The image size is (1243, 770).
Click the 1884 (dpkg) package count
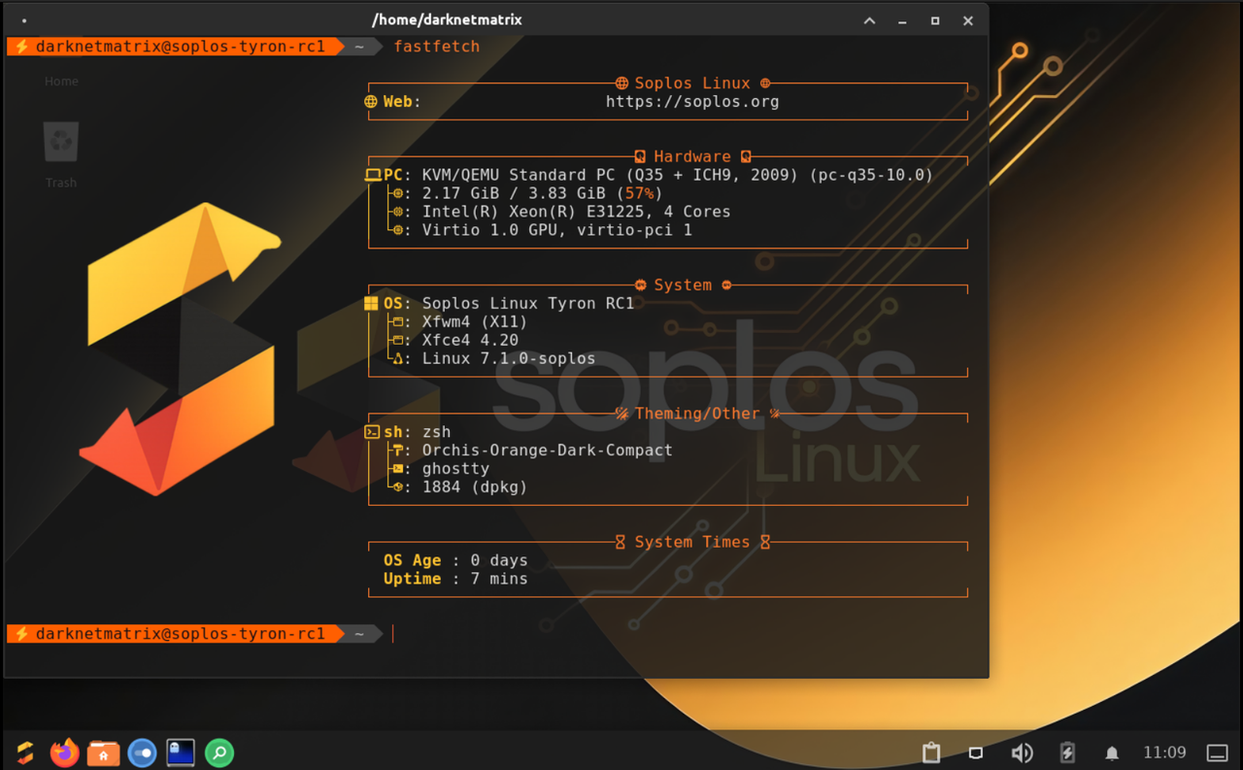475,487
